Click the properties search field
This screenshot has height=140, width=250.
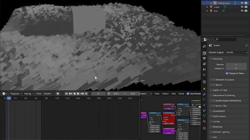pyautogui.click(x=225, y=39)
